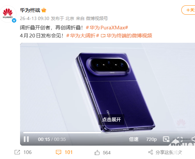This screenshot has width=195, height=159.
Task: Open the Huawei logo profile avatar
Action: pos(8,14)
